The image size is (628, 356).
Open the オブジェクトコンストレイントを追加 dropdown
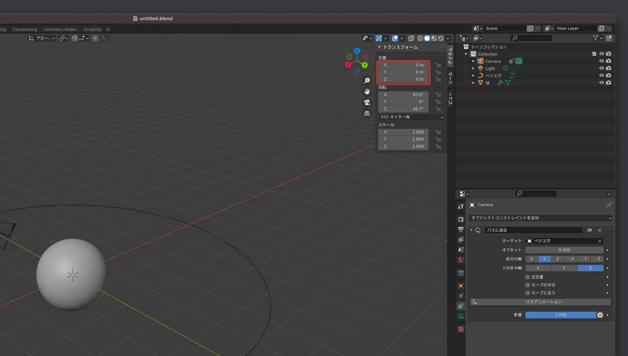(540, 218)
